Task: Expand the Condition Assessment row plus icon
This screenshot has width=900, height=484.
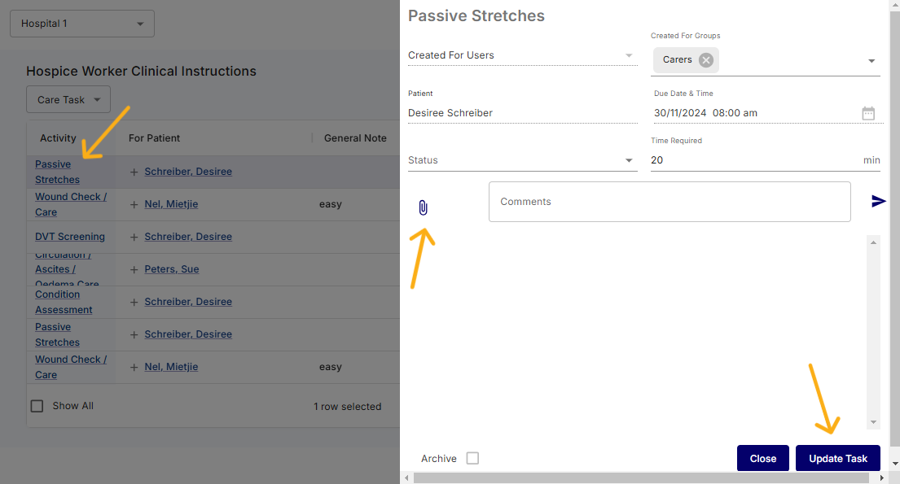Action: 134,302
